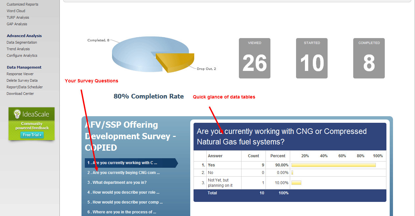The width and height of the screenshot is (415, 216).
Task: Open Configure Analytics
Action: click(x=22, y=55)
